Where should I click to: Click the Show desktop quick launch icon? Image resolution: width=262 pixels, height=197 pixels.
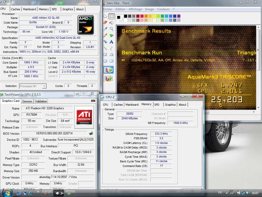tap(19, 193)
